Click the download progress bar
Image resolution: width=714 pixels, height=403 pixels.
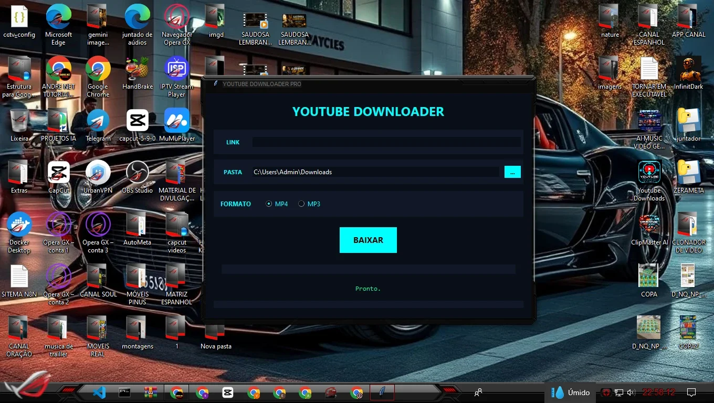[368, 269]
